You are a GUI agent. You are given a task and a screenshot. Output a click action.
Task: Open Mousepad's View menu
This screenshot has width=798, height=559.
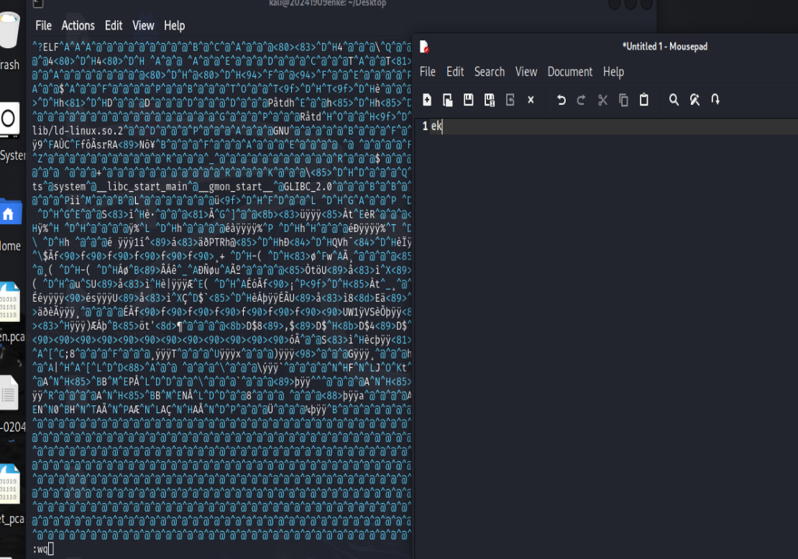point(526,72)
